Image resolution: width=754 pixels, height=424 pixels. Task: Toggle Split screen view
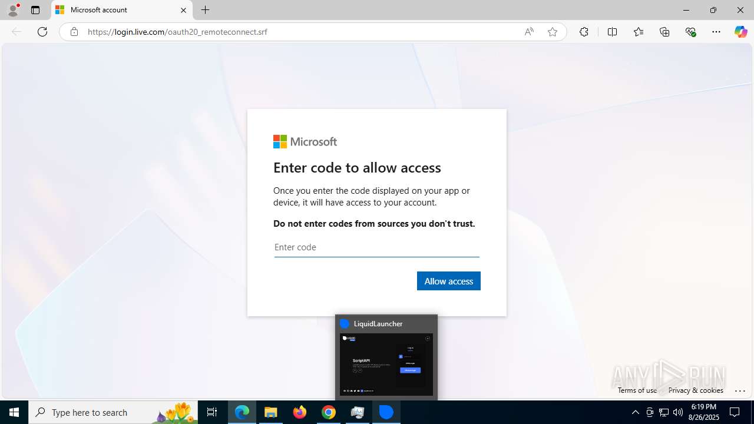(612, 32)
